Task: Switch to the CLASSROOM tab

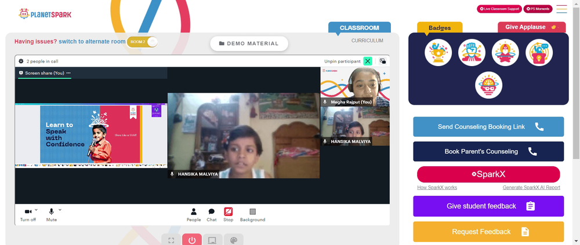Action: tap(360, 28)
